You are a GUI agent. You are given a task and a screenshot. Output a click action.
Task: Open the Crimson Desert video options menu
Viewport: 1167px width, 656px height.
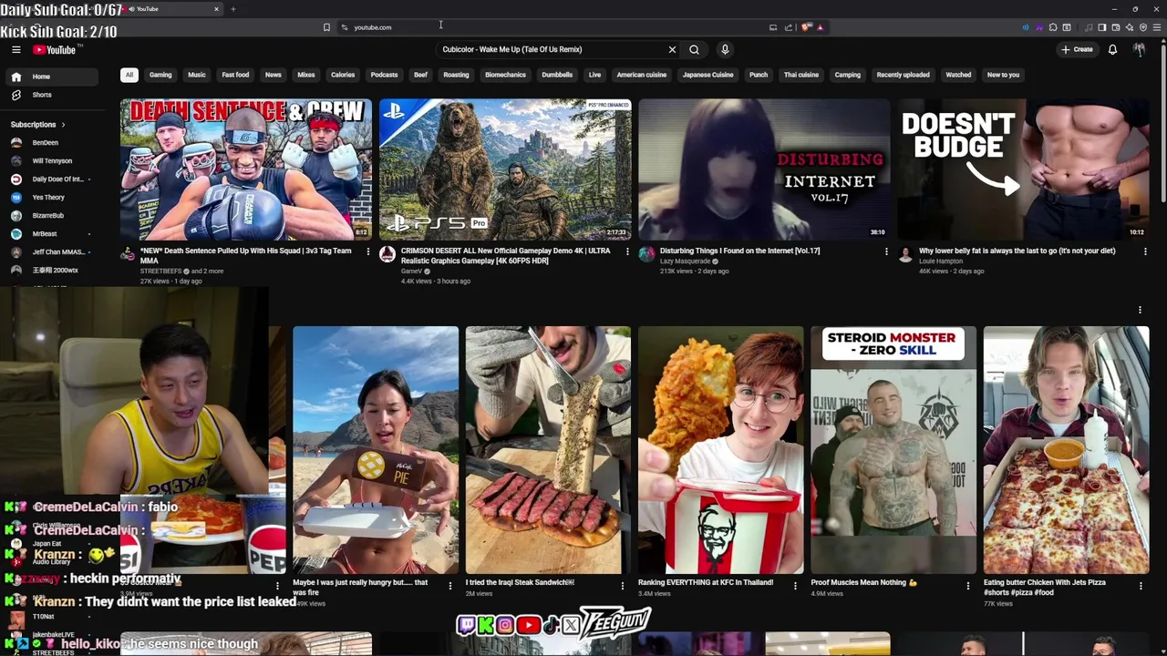coord(627,251)
